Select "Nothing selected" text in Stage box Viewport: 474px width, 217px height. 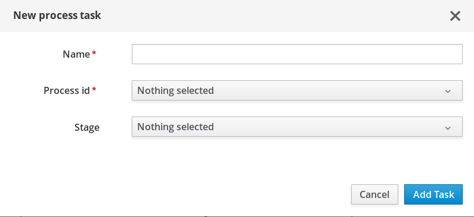point(176,127)
